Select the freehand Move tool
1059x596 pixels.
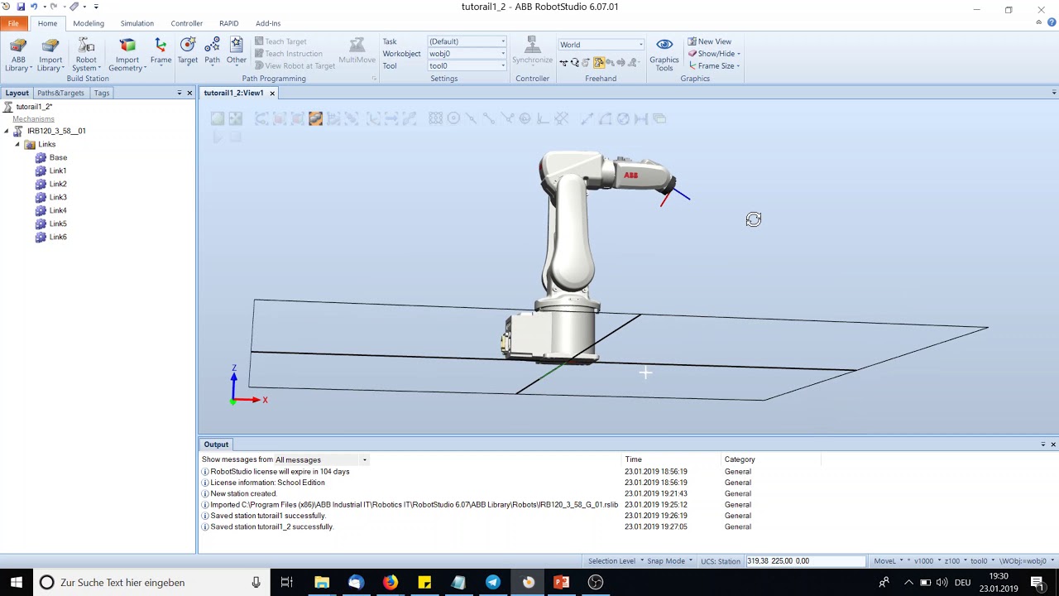coord(563,63)
